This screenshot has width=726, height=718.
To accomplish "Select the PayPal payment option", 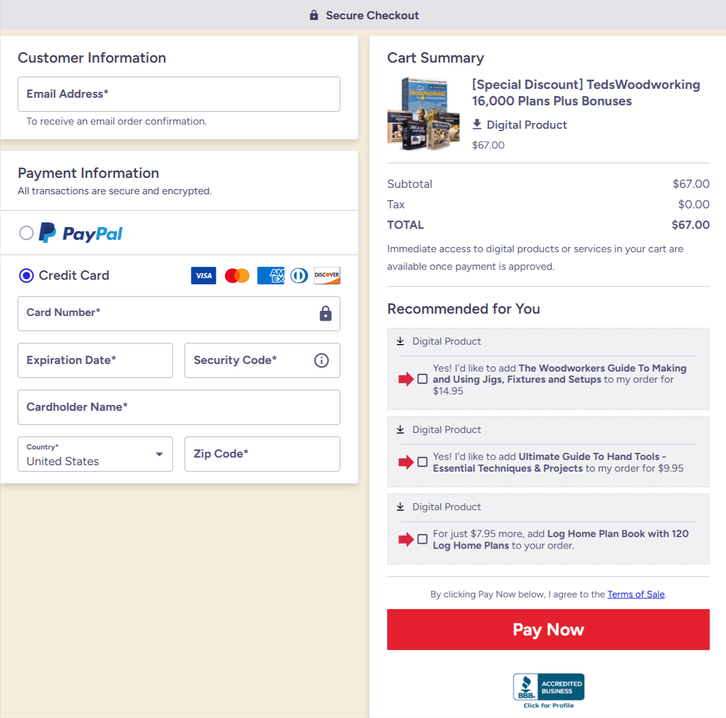I will (26, 232).
